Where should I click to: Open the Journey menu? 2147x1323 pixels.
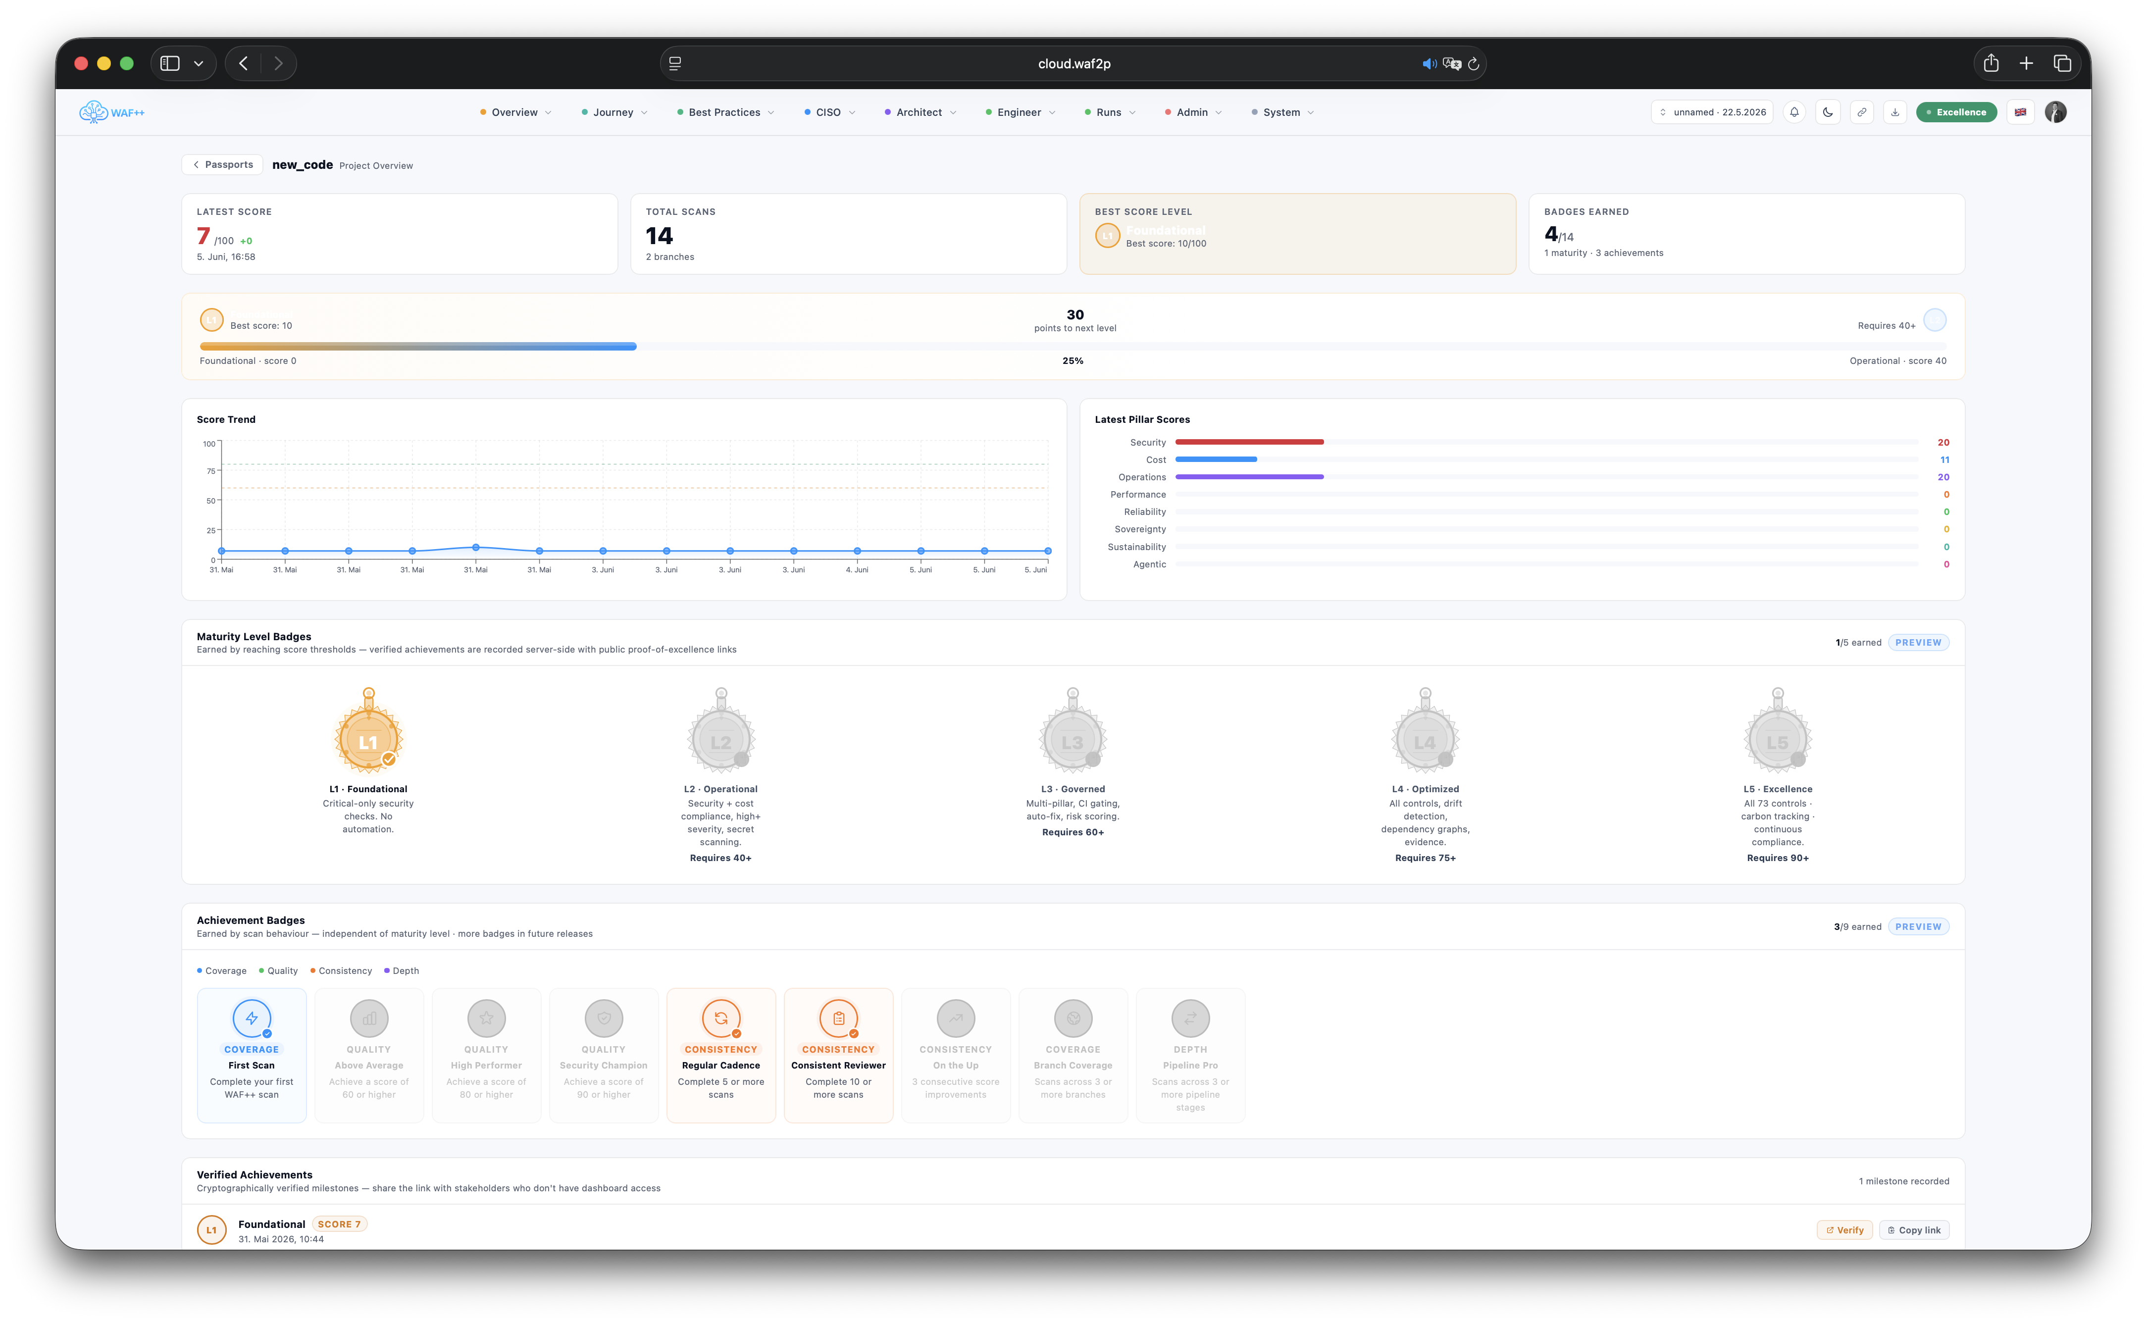(614, 112)
